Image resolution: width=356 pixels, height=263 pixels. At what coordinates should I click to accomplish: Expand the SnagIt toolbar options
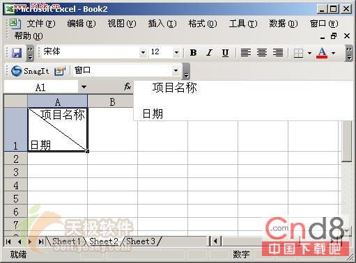click(x=186, y=71)
